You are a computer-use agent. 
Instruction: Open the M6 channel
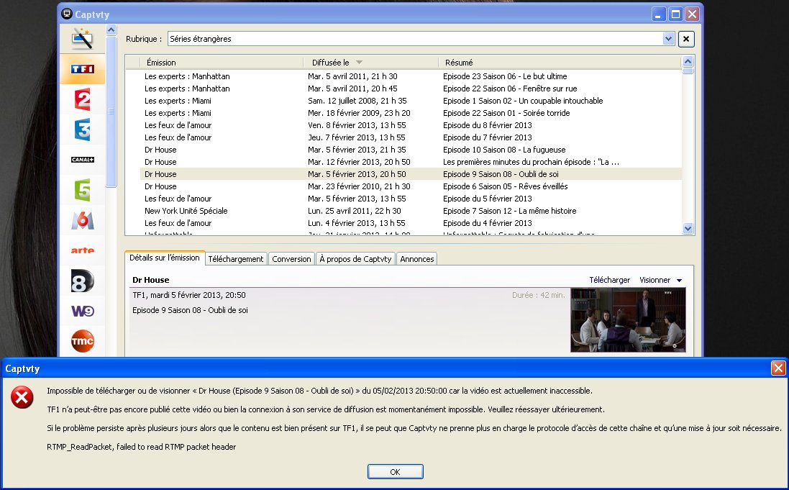coord(83,220)
